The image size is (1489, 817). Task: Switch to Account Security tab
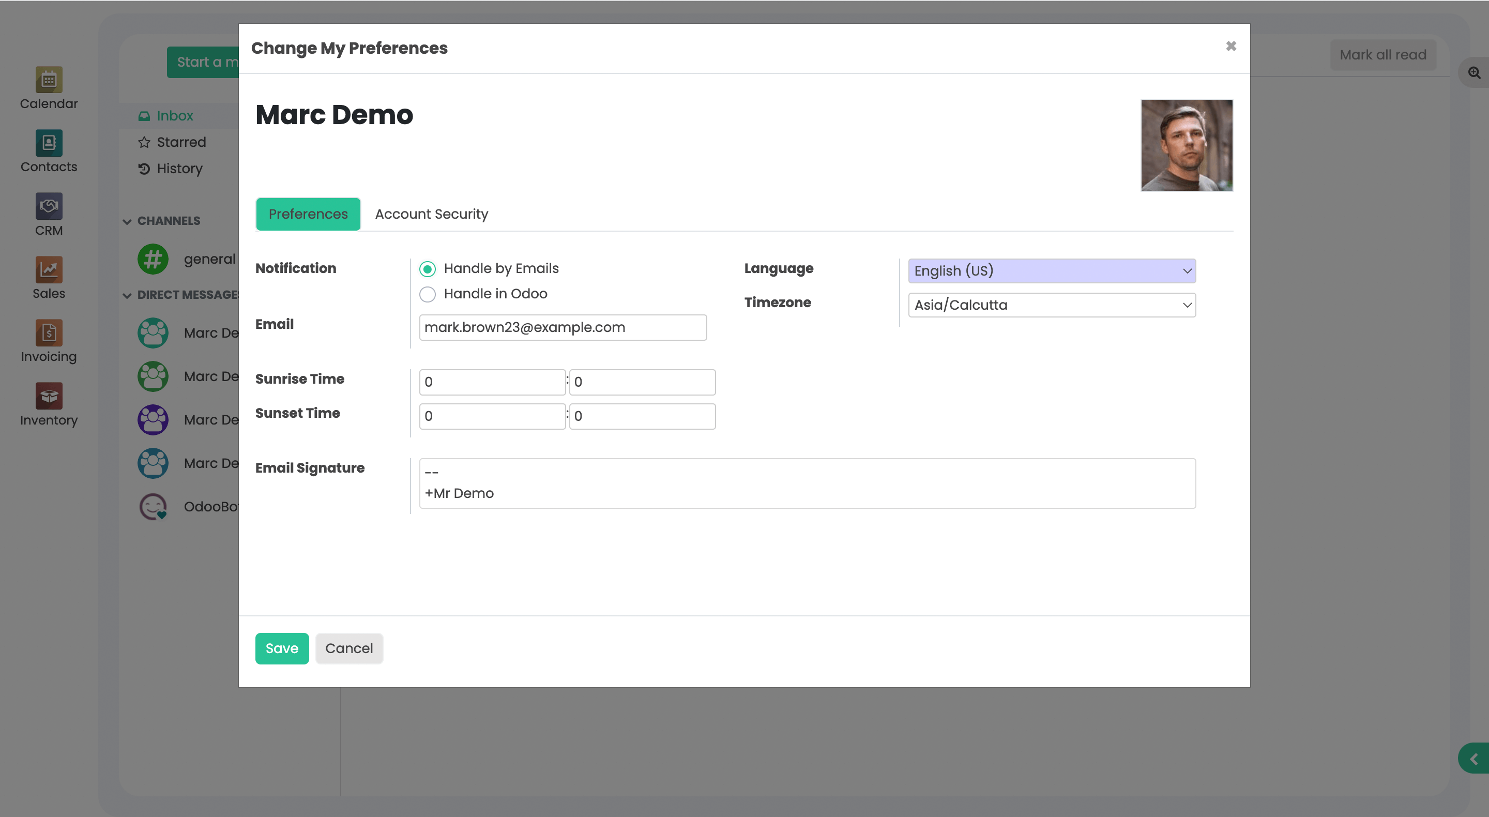click(431, 214)
